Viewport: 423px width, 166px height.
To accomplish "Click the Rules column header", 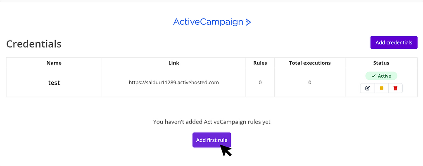I will coord(260,63).
